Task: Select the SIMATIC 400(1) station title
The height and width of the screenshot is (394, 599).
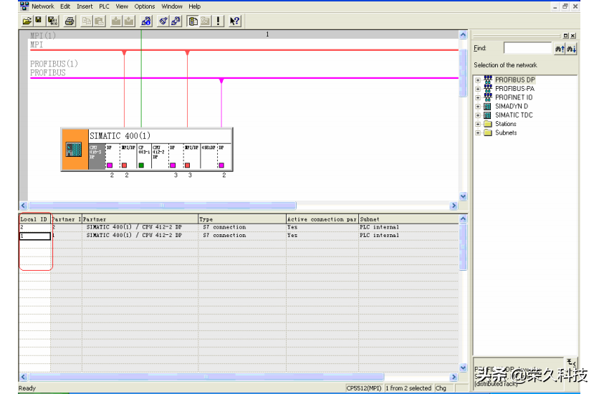Action: 120,135
